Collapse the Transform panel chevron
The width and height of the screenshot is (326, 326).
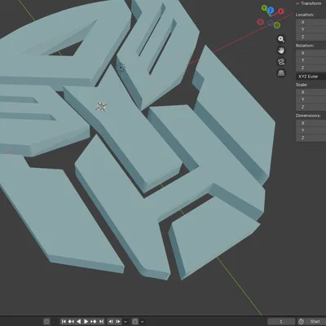click(x=297, y=3)
